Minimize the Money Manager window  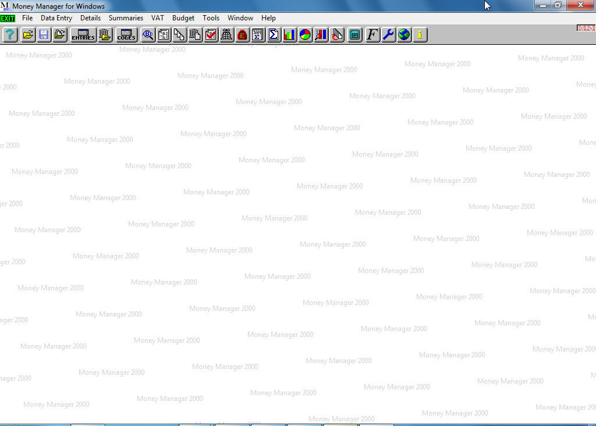[x=543, y=5]
